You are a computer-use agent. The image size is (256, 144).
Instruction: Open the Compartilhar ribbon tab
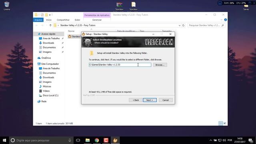pos(63,20)
